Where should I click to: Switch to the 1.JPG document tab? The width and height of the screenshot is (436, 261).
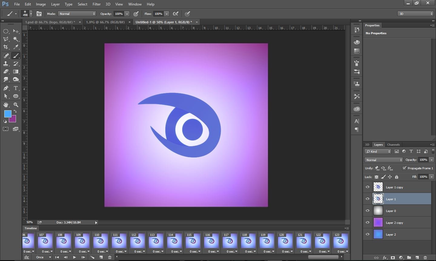click(x=105, y=22)
